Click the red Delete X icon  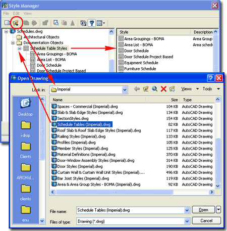163,89
